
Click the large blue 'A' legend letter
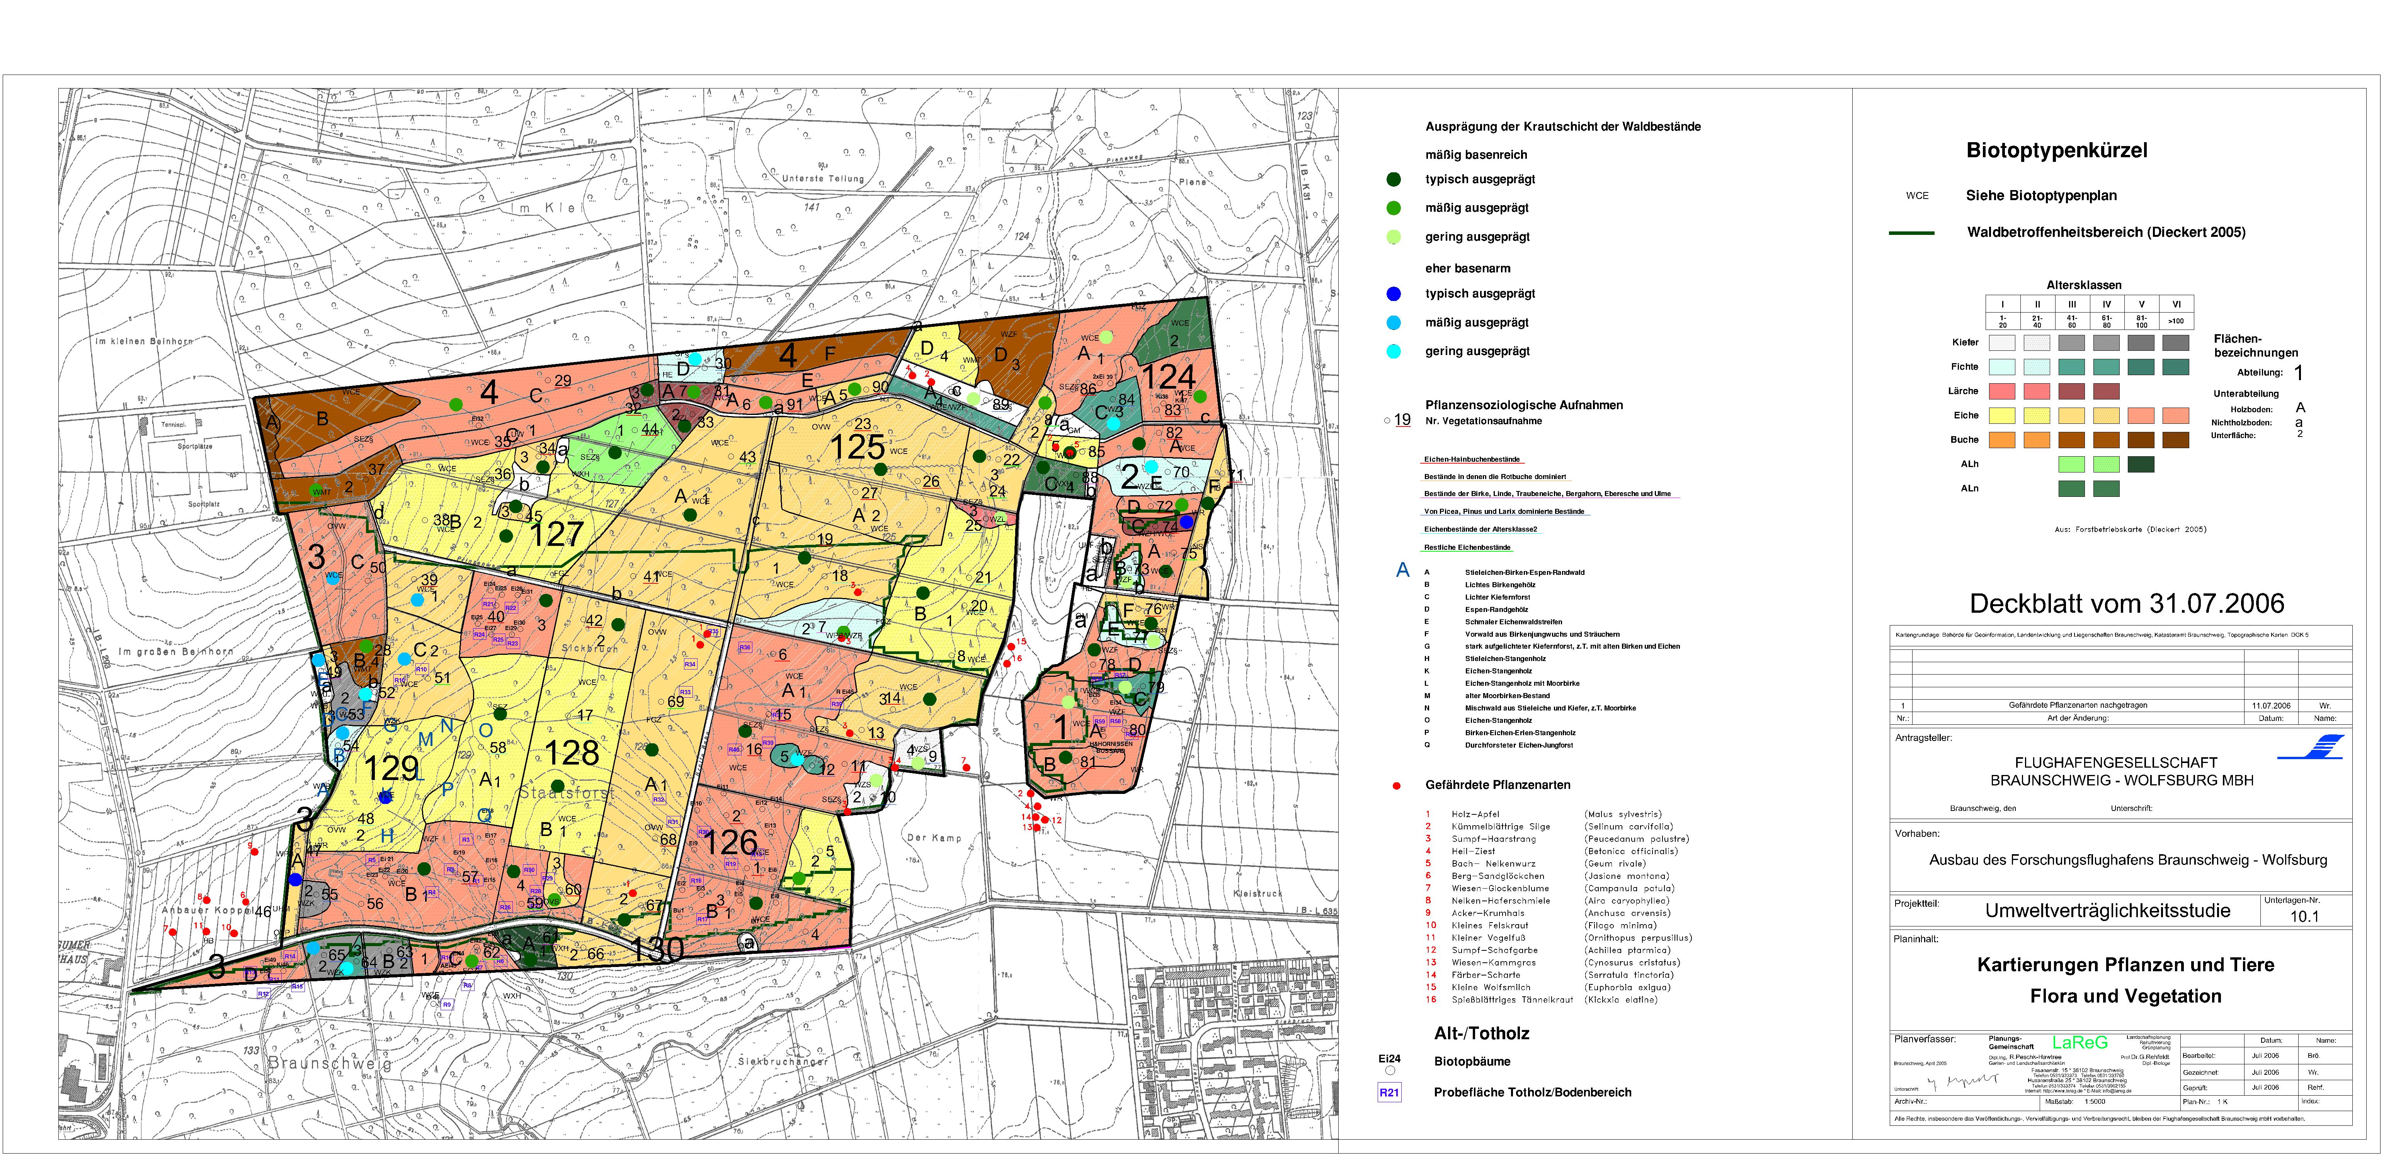tap(1403, 570)
